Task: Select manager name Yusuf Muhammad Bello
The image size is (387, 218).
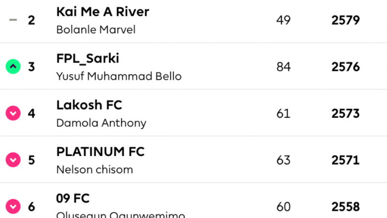Action: [119, 76]
